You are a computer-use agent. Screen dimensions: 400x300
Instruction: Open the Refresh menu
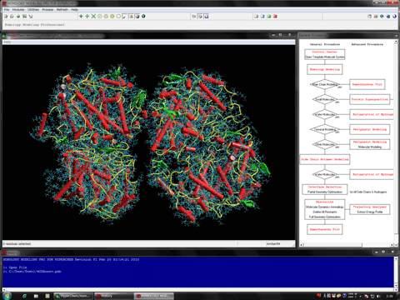click(62, 9)
